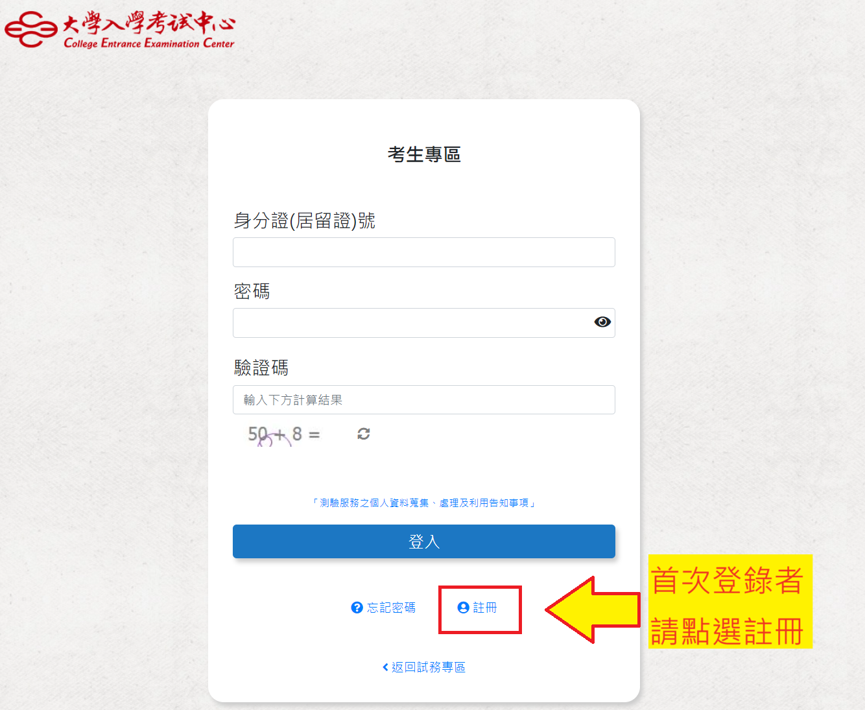Screen dimensions: 865x710
Task: Open the 註冊 registration link
Action: click(x=485, y=608)
